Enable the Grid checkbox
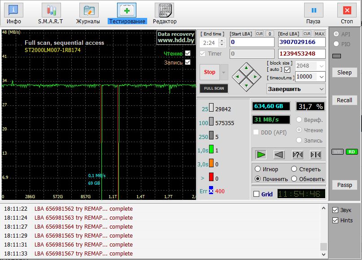 (257, 194)
